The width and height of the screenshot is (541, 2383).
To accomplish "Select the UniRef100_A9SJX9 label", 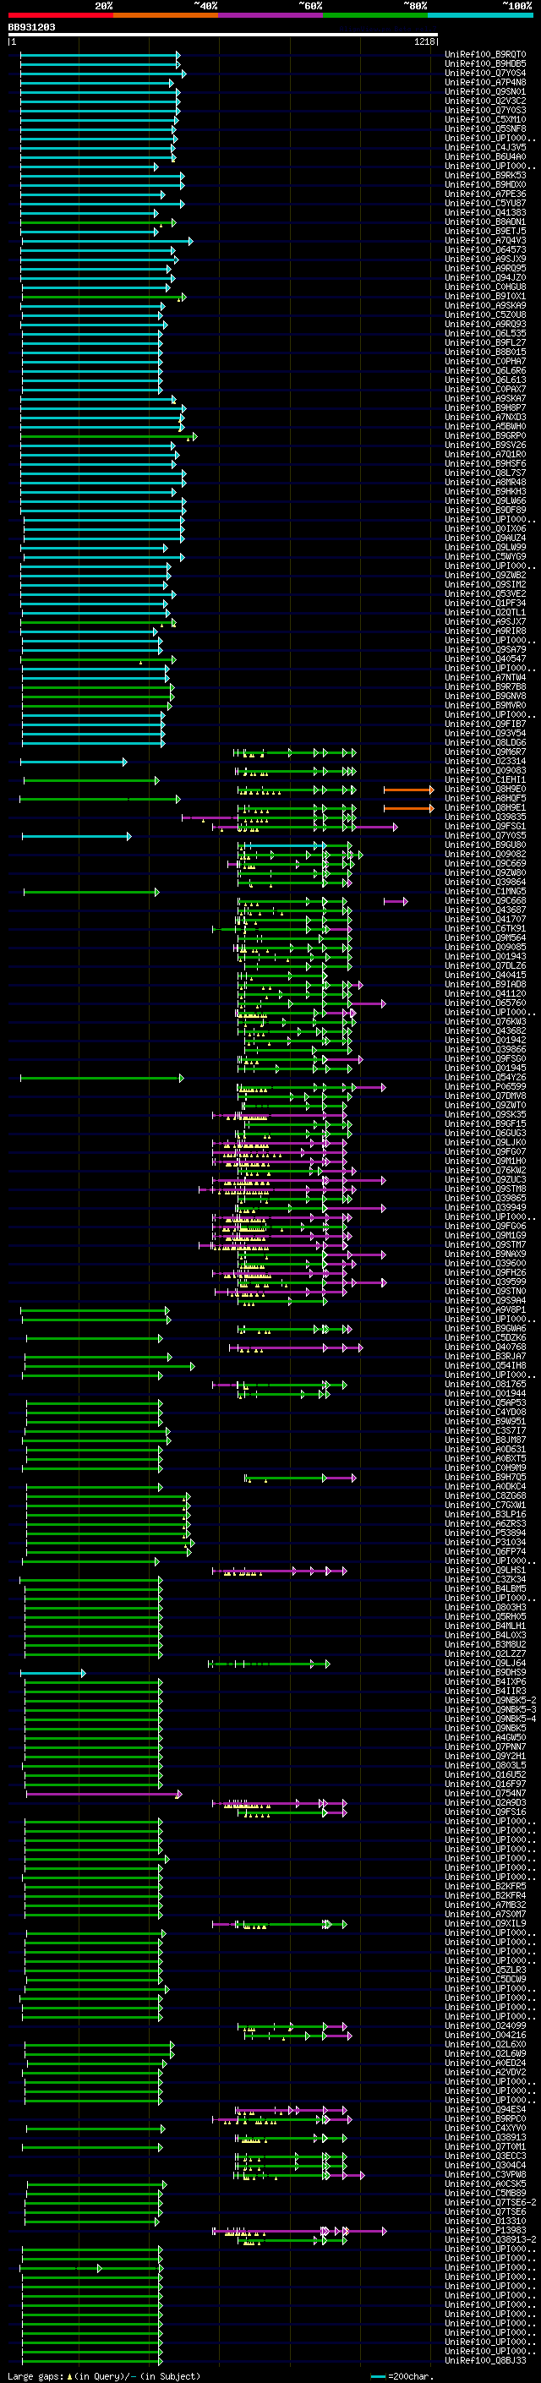I will [x=485, y=259].
